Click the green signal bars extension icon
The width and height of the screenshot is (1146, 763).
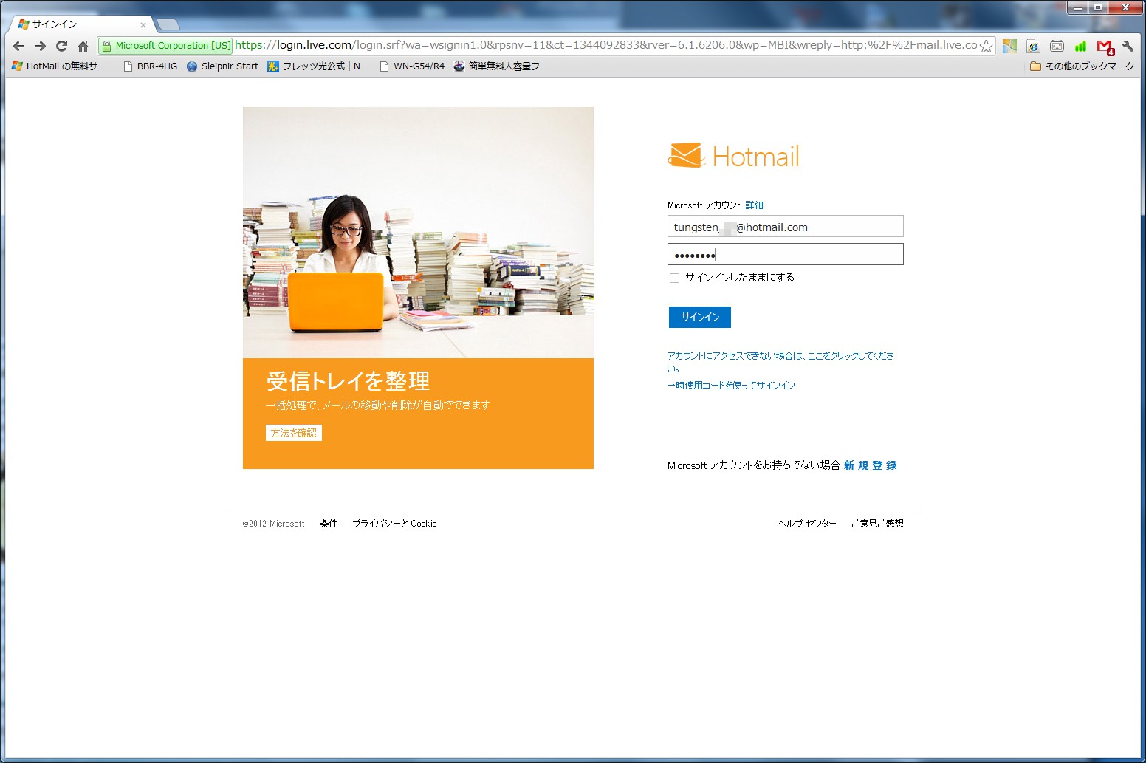pyautogui.click(x=1080, y=46)
